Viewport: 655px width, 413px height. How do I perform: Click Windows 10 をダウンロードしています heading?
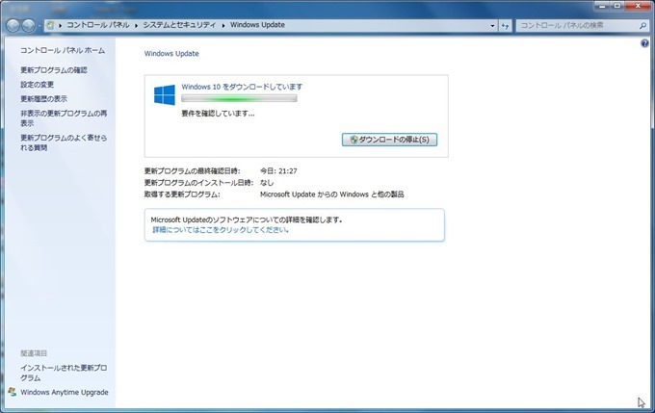point(242,87)
